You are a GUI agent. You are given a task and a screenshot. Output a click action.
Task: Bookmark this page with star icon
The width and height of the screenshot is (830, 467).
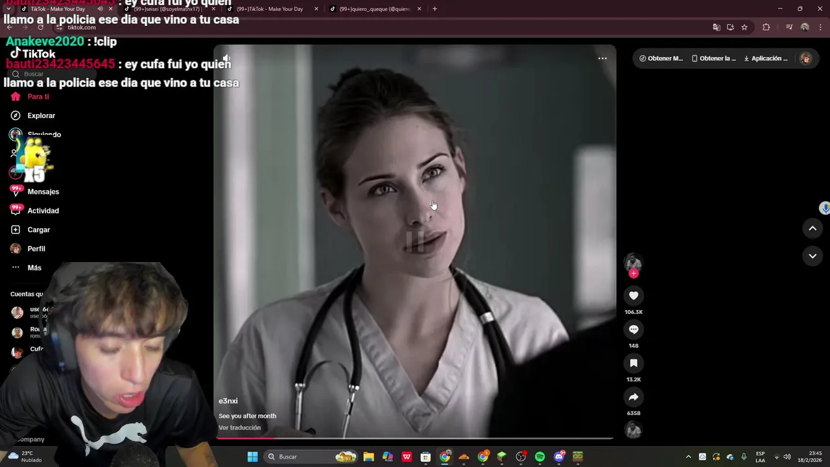744,27
